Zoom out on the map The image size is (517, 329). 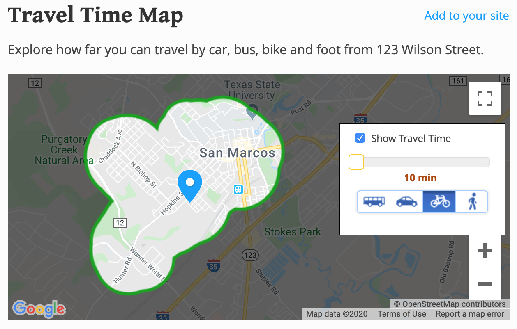[x=485, y=283]
